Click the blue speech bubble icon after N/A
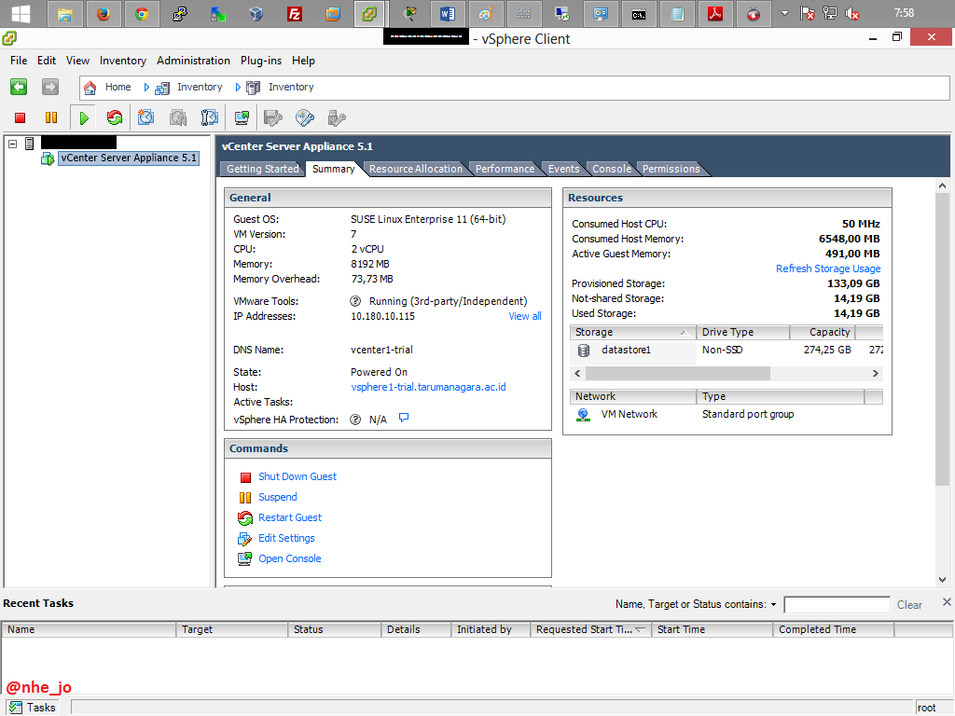This screenshot has width=955, height=716. (x=404, y=418)
